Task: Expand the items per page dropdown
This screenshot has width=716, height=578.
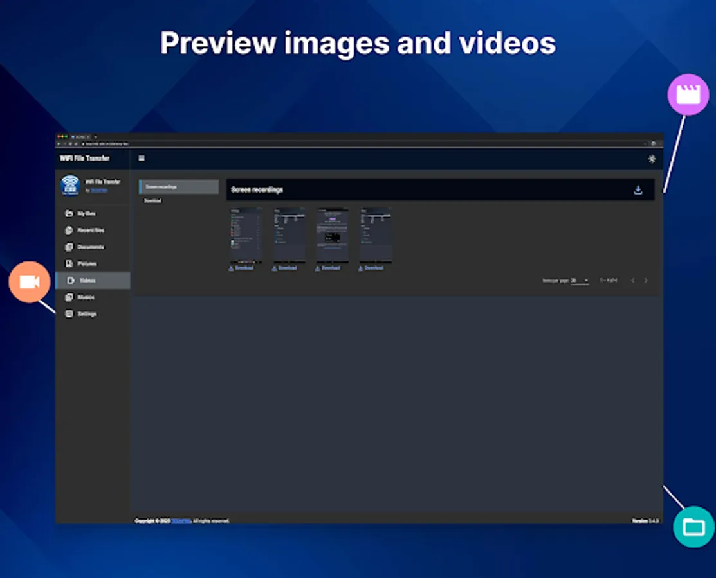Action: click(580, 281)
